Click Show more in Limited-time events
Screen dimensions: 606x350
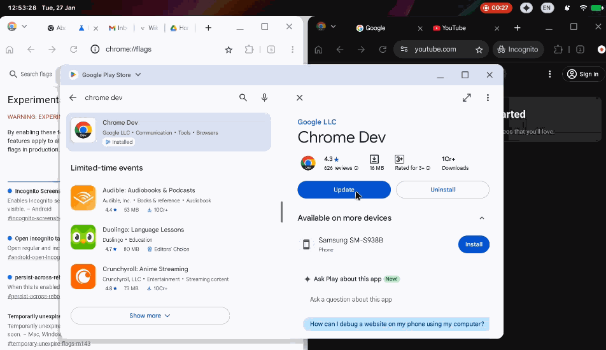[x=150, y=316]
